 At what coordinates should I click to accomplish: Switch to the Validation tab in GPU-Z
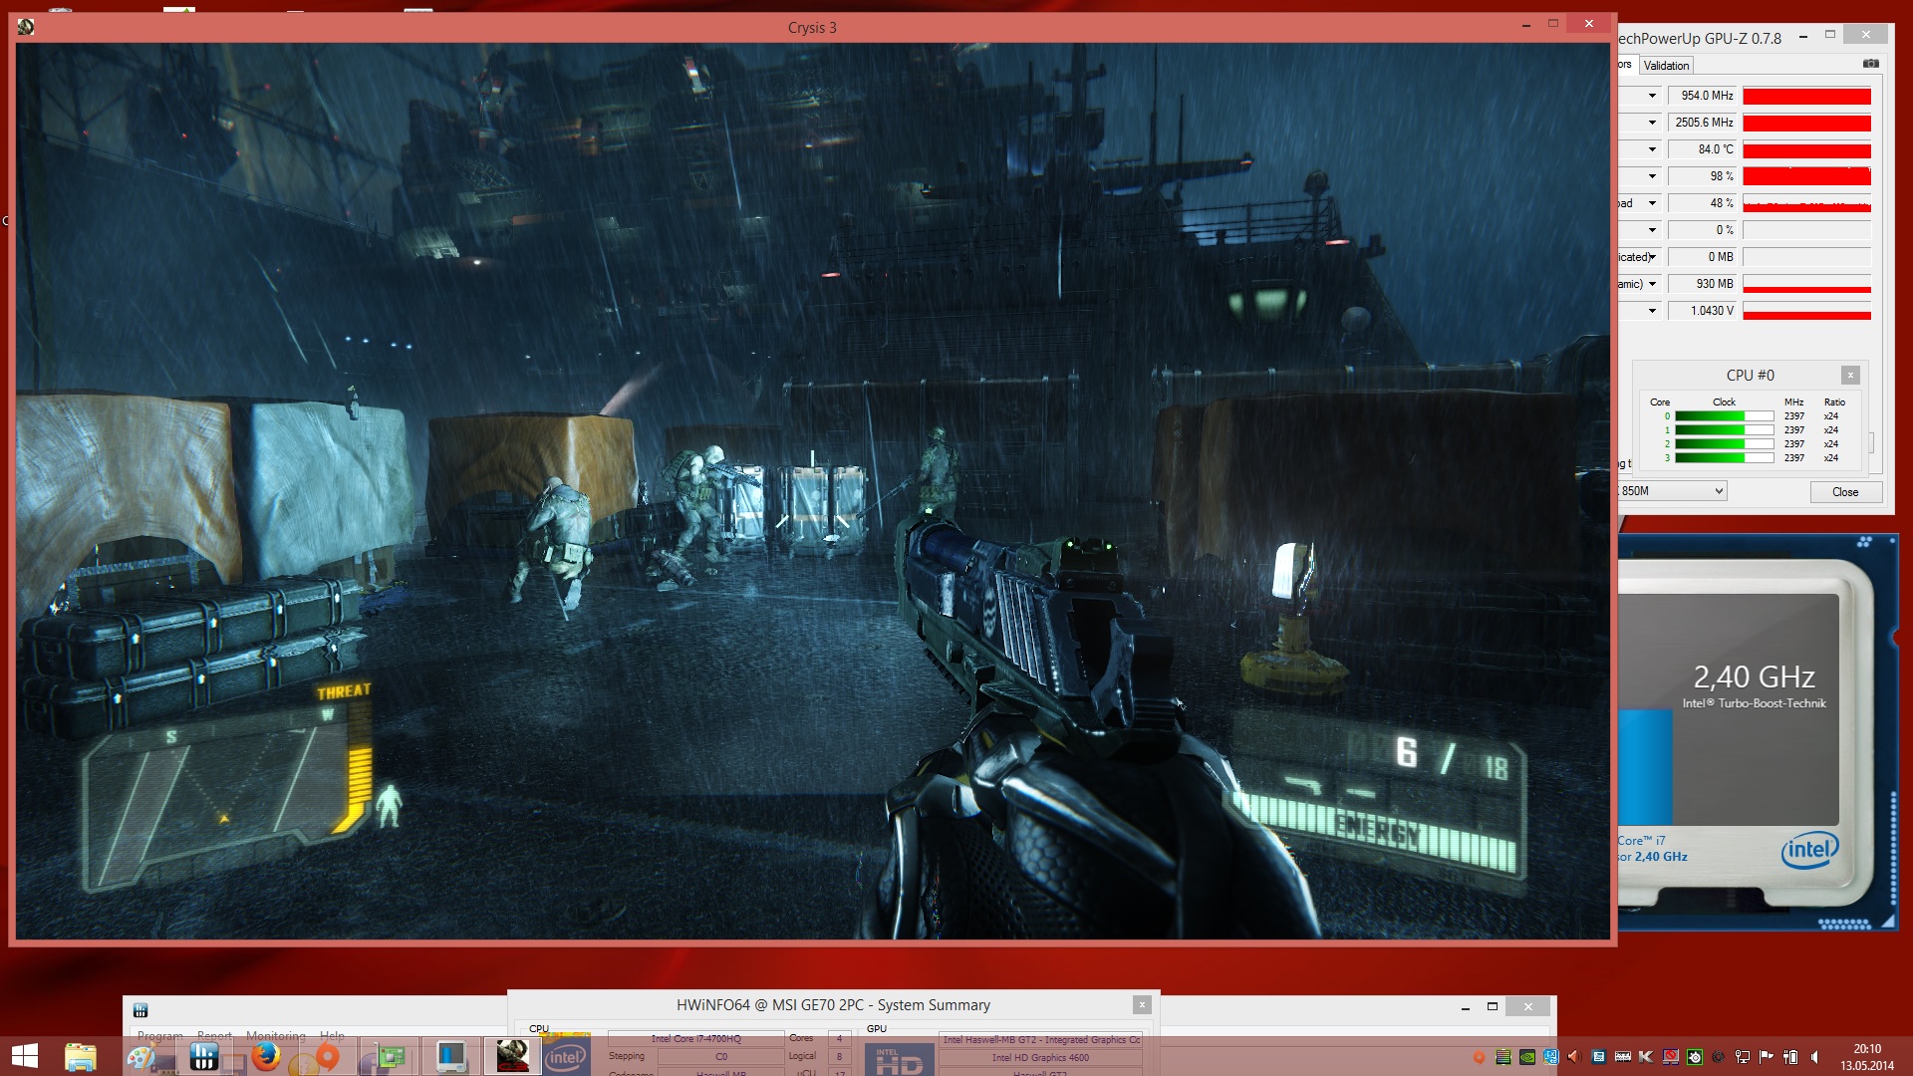[1666, 66]
